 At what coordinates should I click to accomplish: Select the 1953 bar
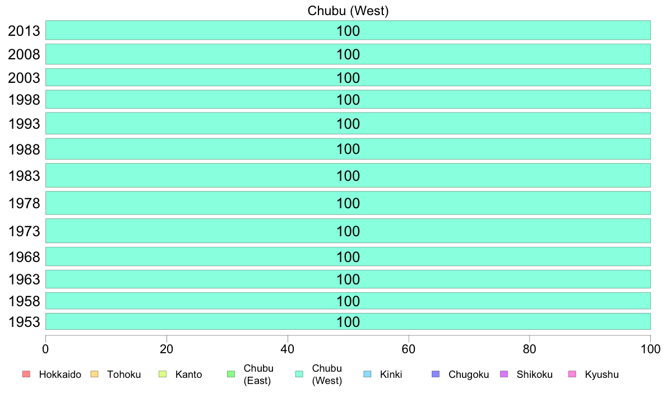point(348,321)
